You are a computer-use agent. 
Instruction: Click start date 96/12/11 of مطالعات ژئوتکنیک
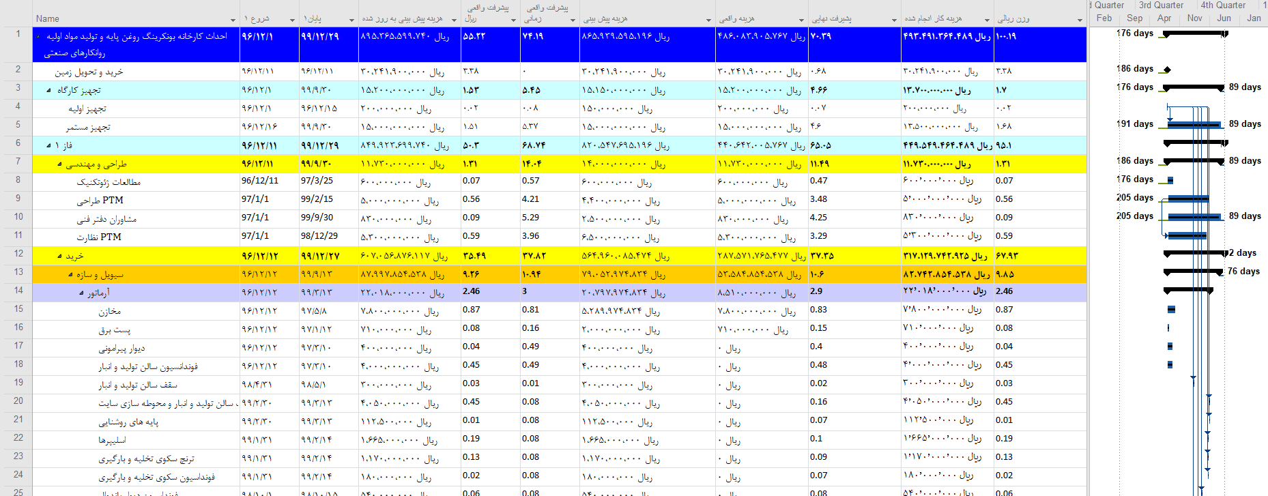[x=260, y=181]
